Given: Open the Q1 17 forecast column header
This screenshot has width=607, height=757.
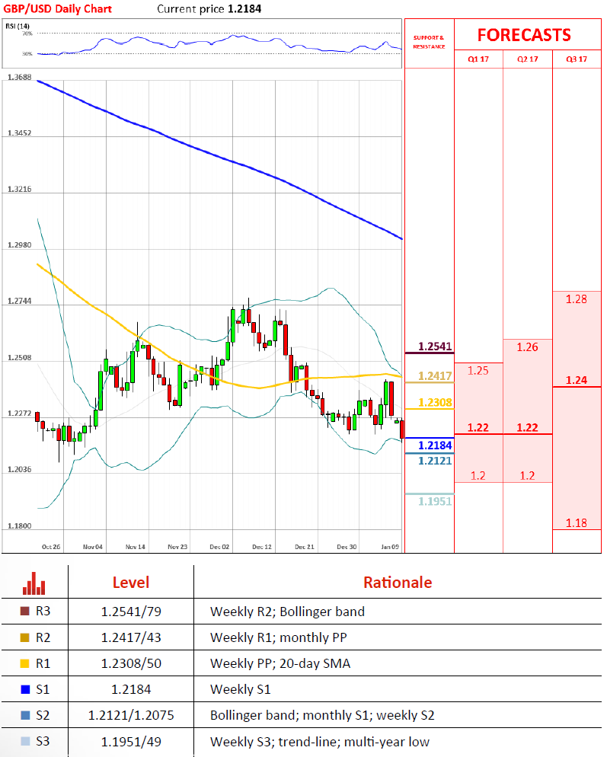Looking at the screenshot, I should pyautogui.click(x=478, y=59).
